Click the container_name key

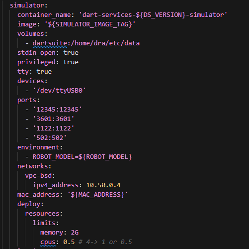(x=44, y=15)
